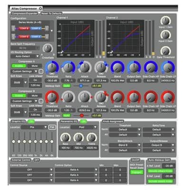Click the 62 Hz graphic EQ slider

coord(14,142)
